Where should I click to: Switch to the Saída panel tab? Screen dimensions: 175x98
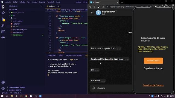click(61, 55)
